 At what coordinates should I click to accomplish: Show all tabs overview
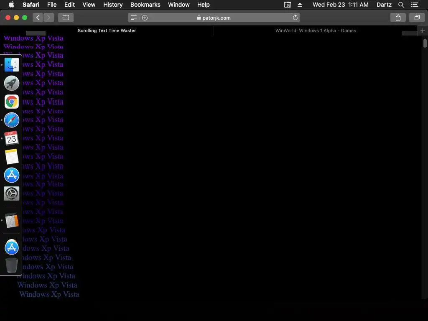pyautogui.click(x=417, y=18)
